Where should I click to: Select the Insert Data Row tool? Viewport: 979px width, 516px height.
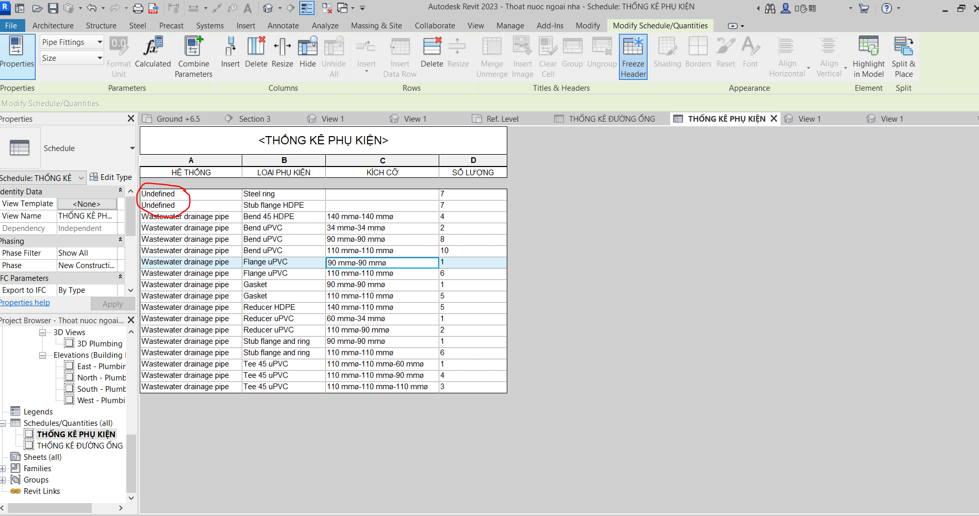click(400, 56)
